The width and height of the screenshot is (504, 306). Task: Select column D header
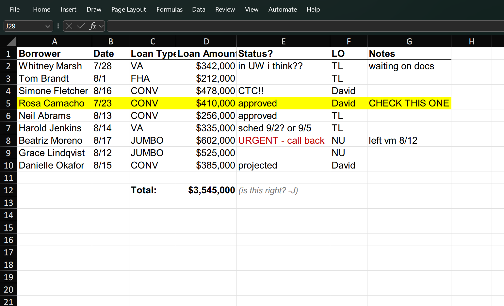click(206, 41)
